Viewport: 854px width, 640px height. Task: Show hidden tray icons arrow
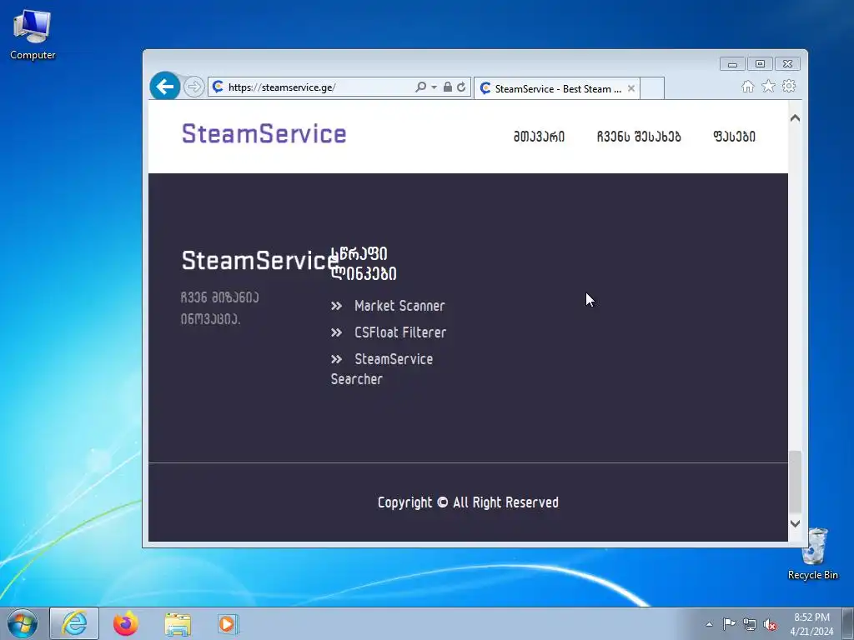coord(709,624)
